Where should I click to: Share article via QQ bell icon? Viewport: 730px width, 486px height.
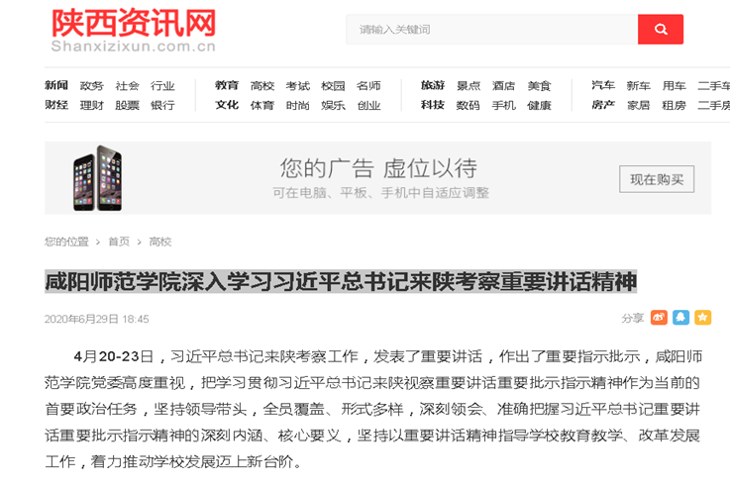point(680,317)
